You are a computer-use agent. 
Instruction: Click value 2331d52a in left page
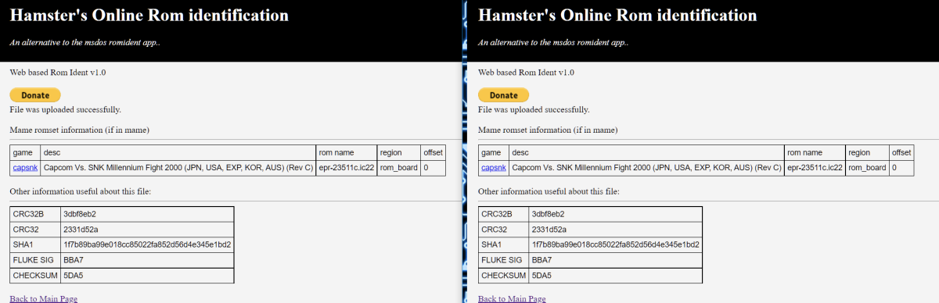point(147,230)
